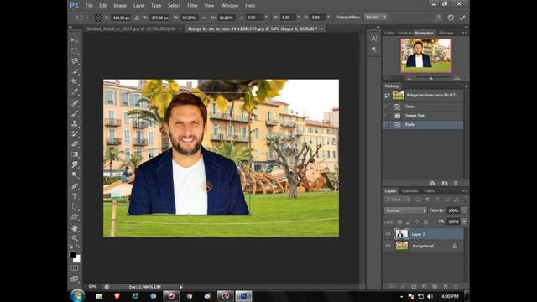Image resolution: width=537 pixels, height=302 pixels.
Task: Click the background color swatch
Action: (x=77, y=259)
